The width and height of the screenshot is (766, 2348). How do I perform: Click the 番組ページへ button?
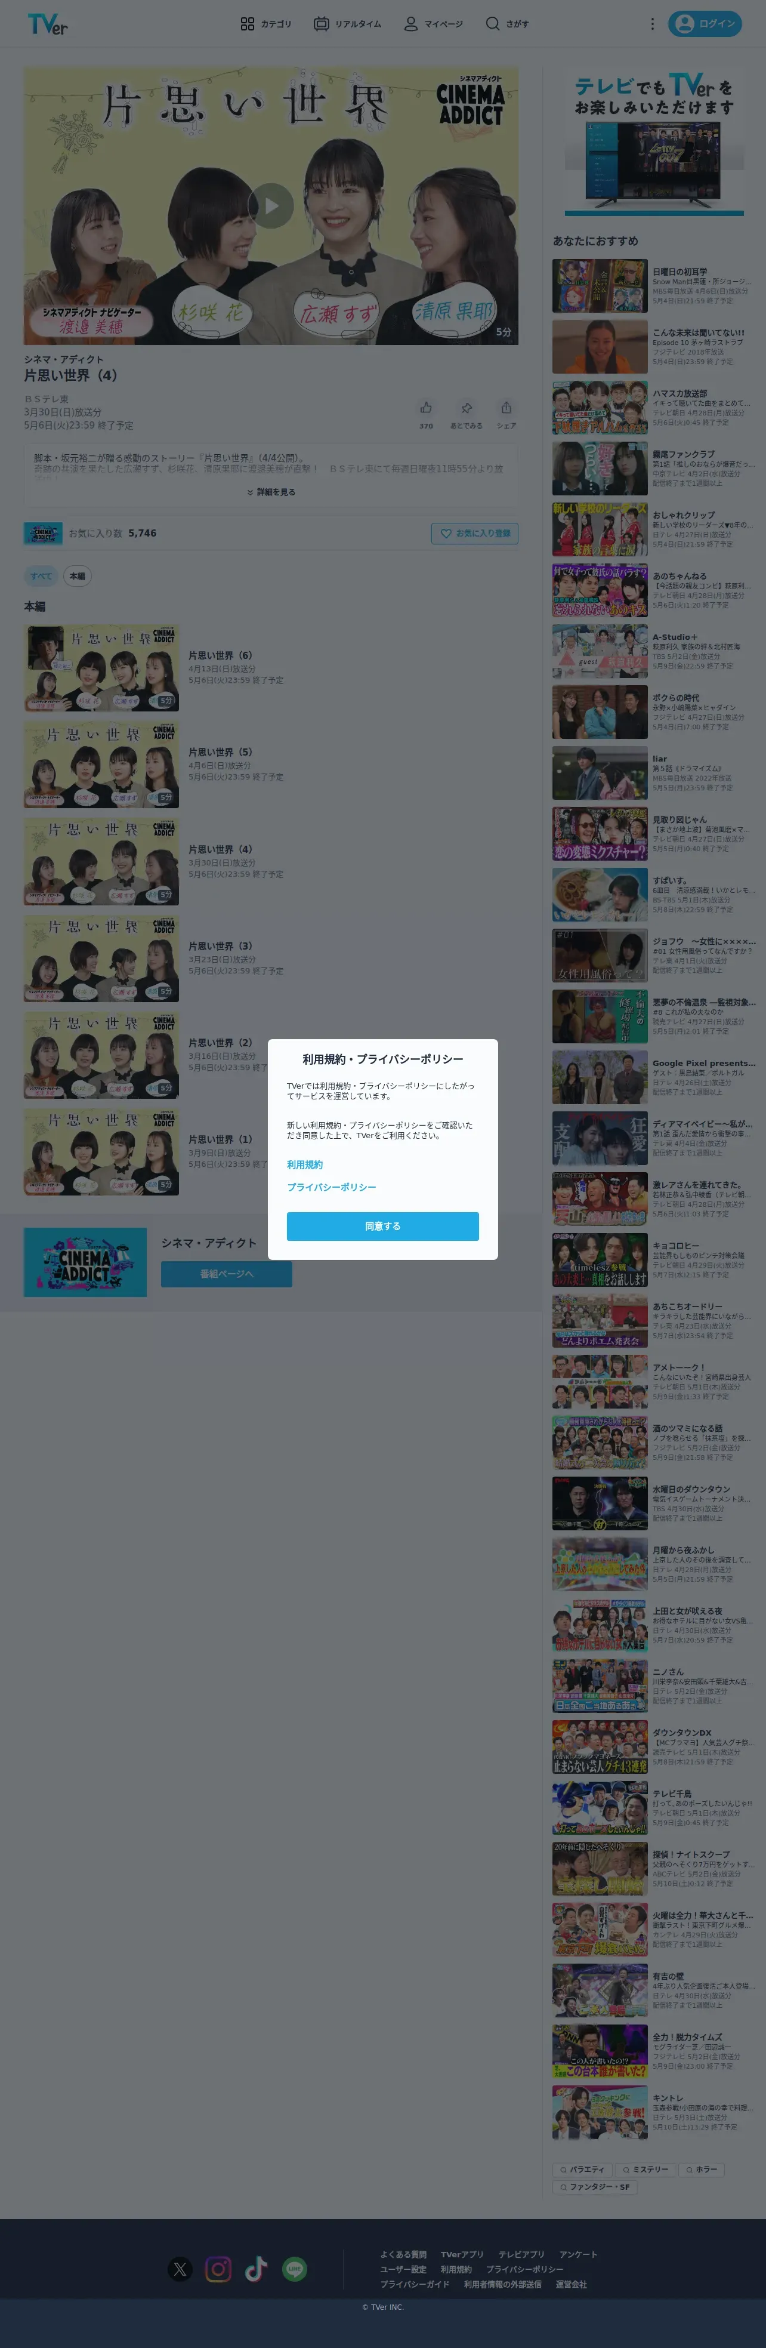pos(227,1273)
